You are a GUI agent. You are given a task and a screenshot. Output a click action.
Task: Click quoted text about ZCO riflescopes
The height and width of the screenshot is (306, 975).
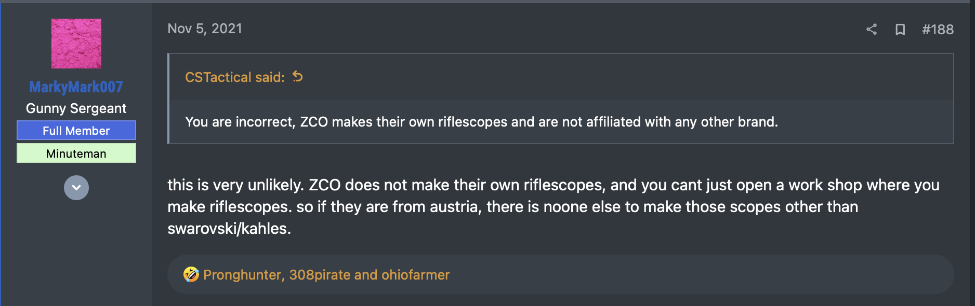tap(481, 122)
